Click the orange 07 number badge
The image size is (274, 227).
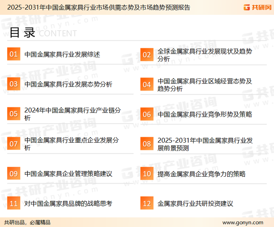pyautogui.click(x=14, y=143)
